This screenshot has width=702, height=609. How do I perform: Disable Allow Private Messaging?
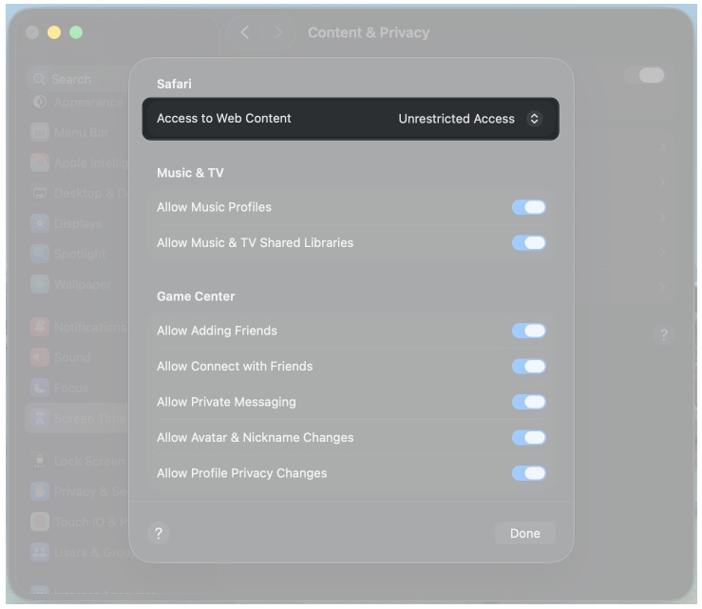[x=528, y=402]
